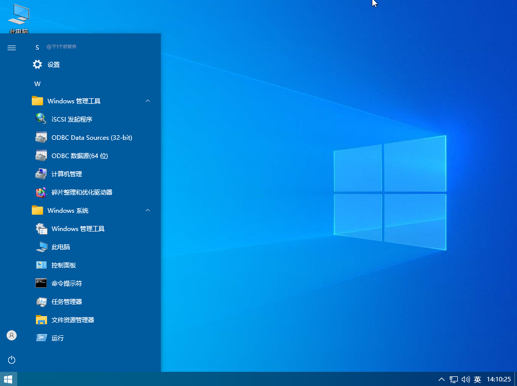Launch Task Manager (任务管理器)
The image size is (517, 386).
(66, 301)
